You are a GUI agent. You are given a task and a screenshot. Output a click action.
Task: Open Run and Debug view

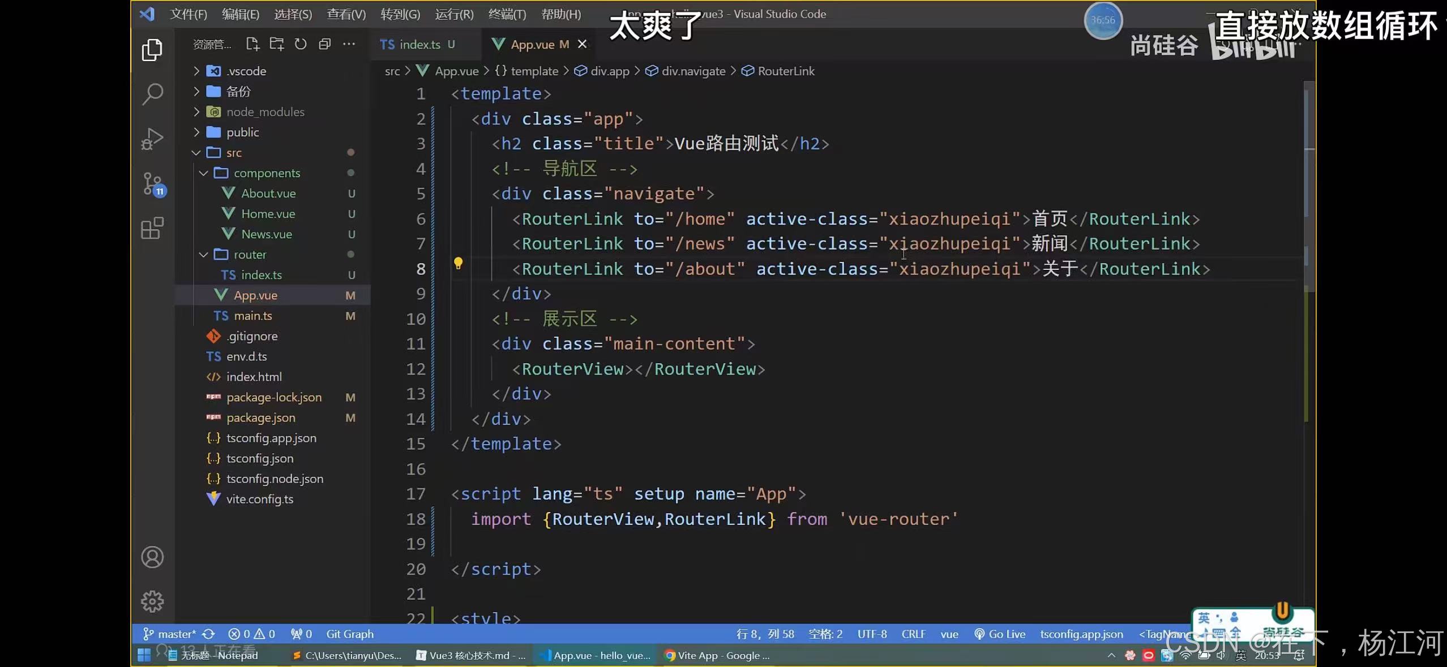click(x=152, y=139)
